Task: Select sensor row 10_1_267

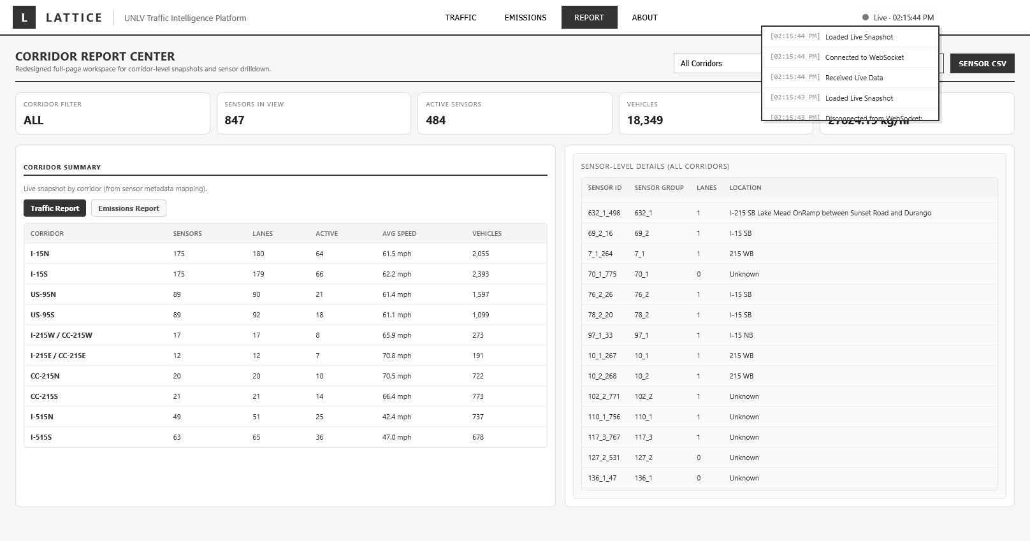Action: [x=789, y=356]
